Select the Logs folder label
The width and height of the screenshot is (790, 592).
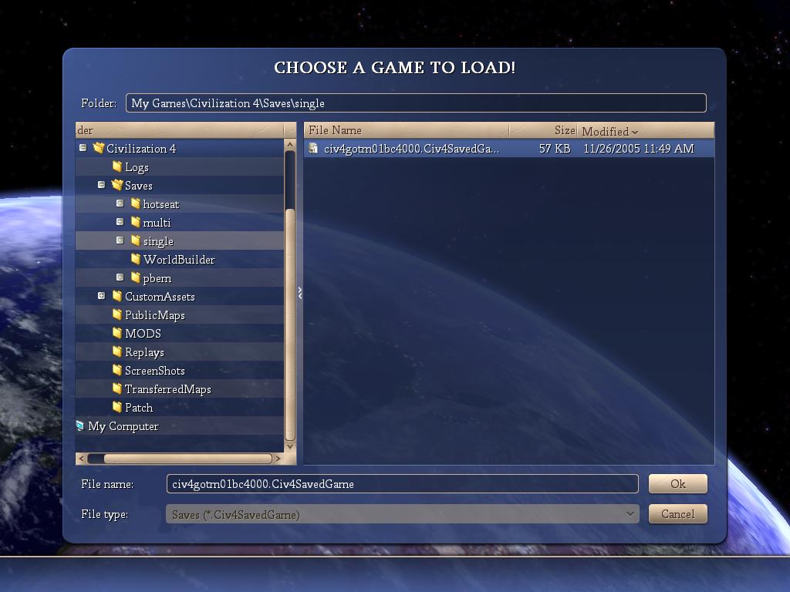point(137,167)
